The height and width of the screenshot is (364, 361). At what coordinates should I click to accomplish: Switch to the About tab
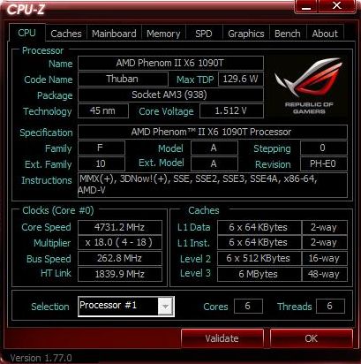coord(325,34)
